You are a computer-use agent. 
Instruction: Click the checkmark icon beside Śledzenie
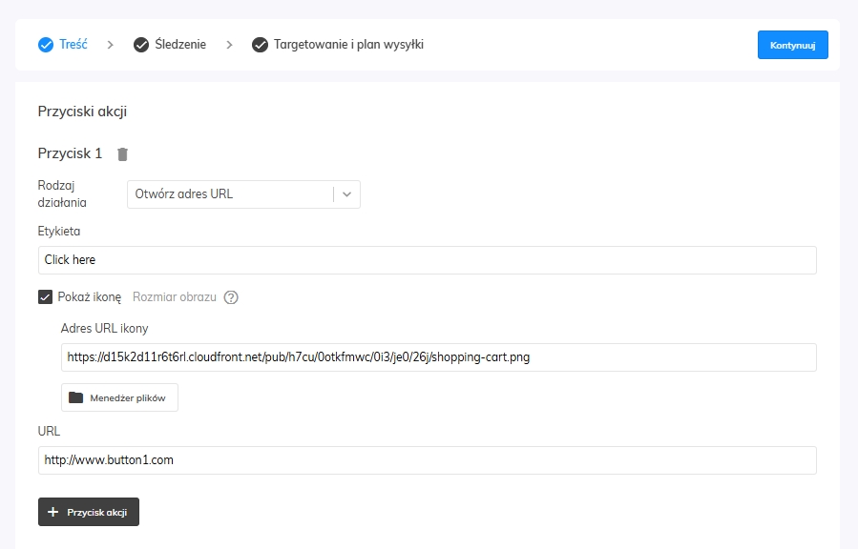(141, 45)
